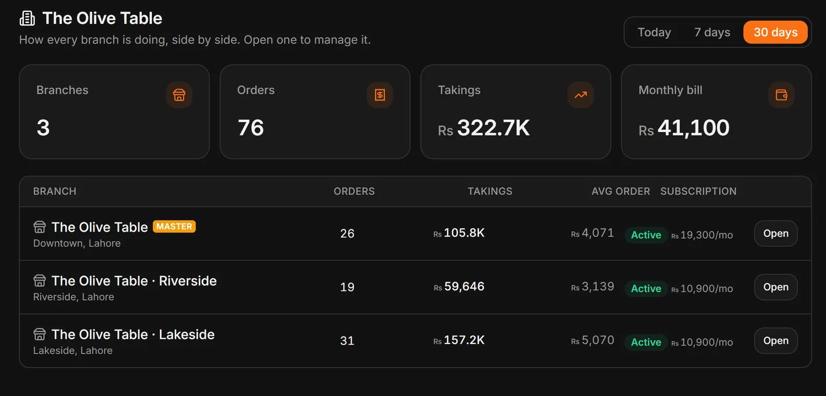Click the building icon beside The Olive Table title
This screenshot has height=396, width=826.
[27, 19]
